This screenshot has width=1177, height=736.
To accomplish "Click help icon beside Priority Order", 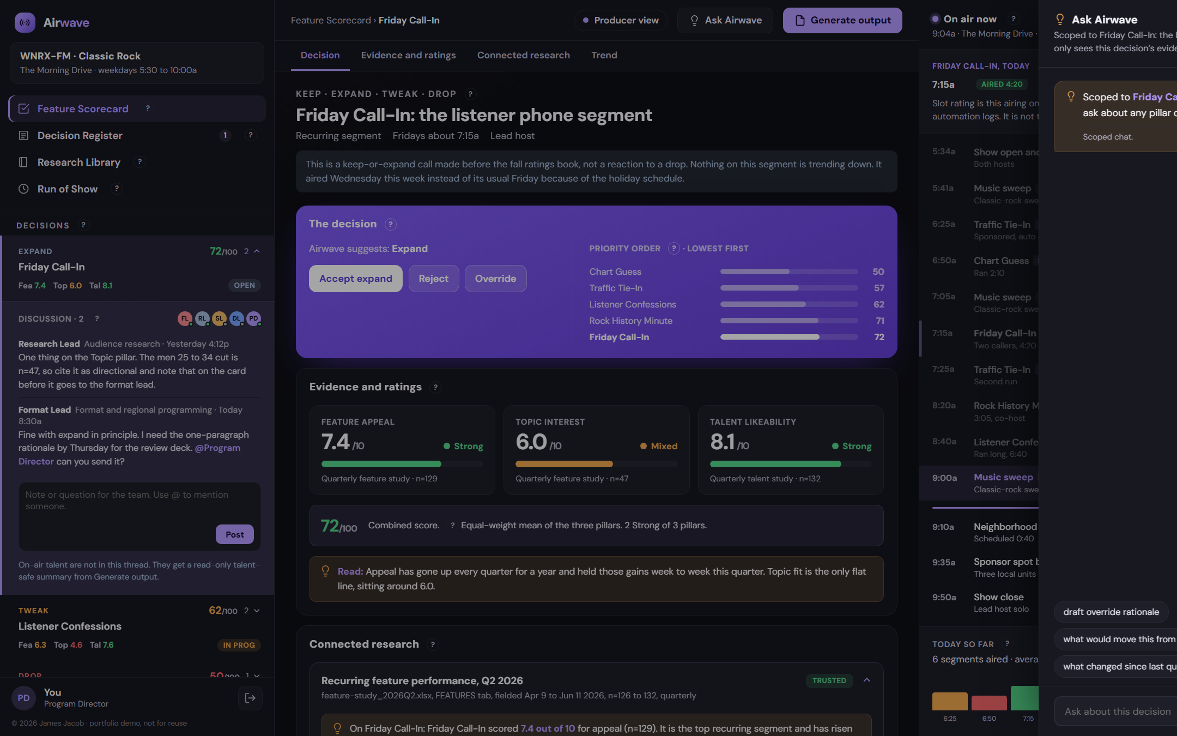I will click(x=674, y=249).
